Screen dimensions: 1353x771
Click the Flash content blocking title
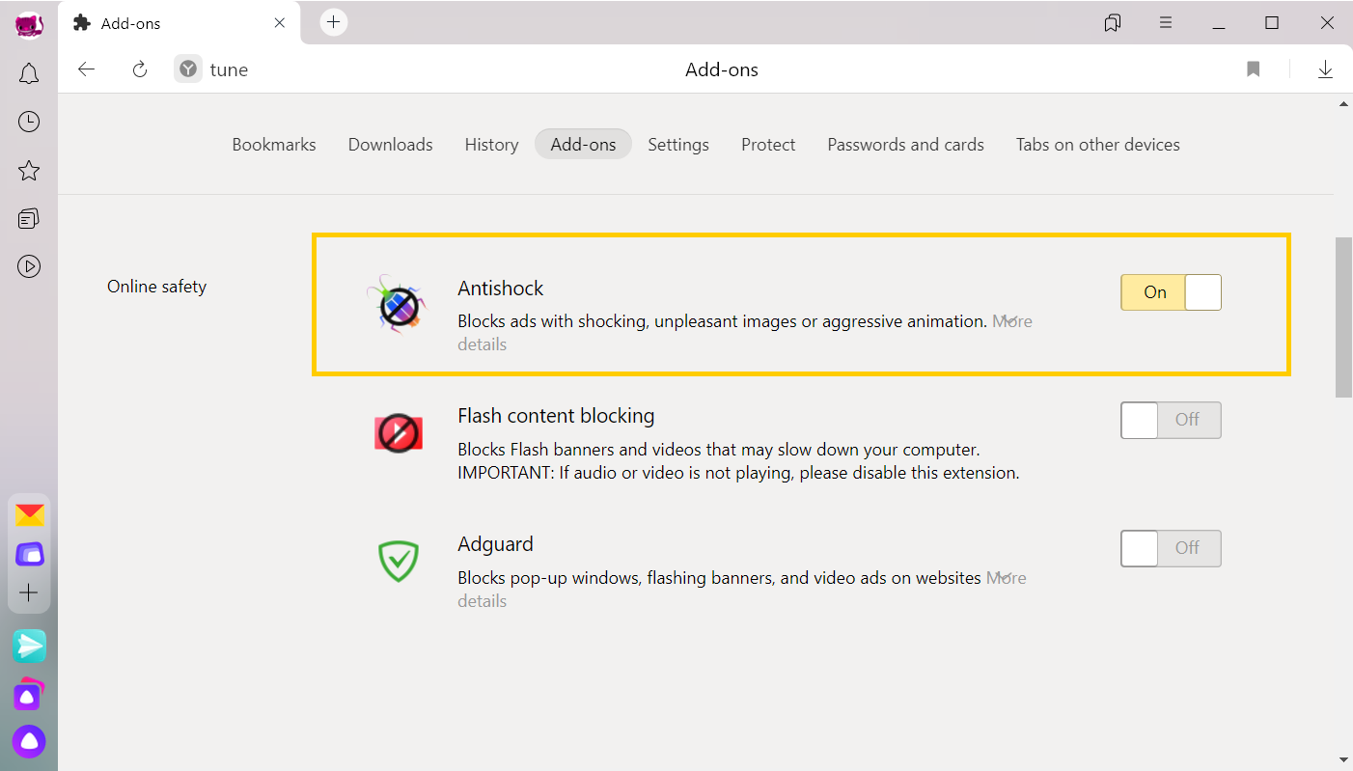tap(556, 416)
